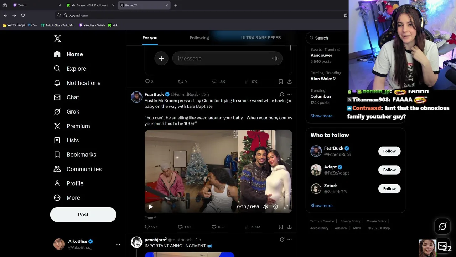
Task: Like FearBuck post with 85K likes
Action: pyautogui.click(x=218, y=227)
